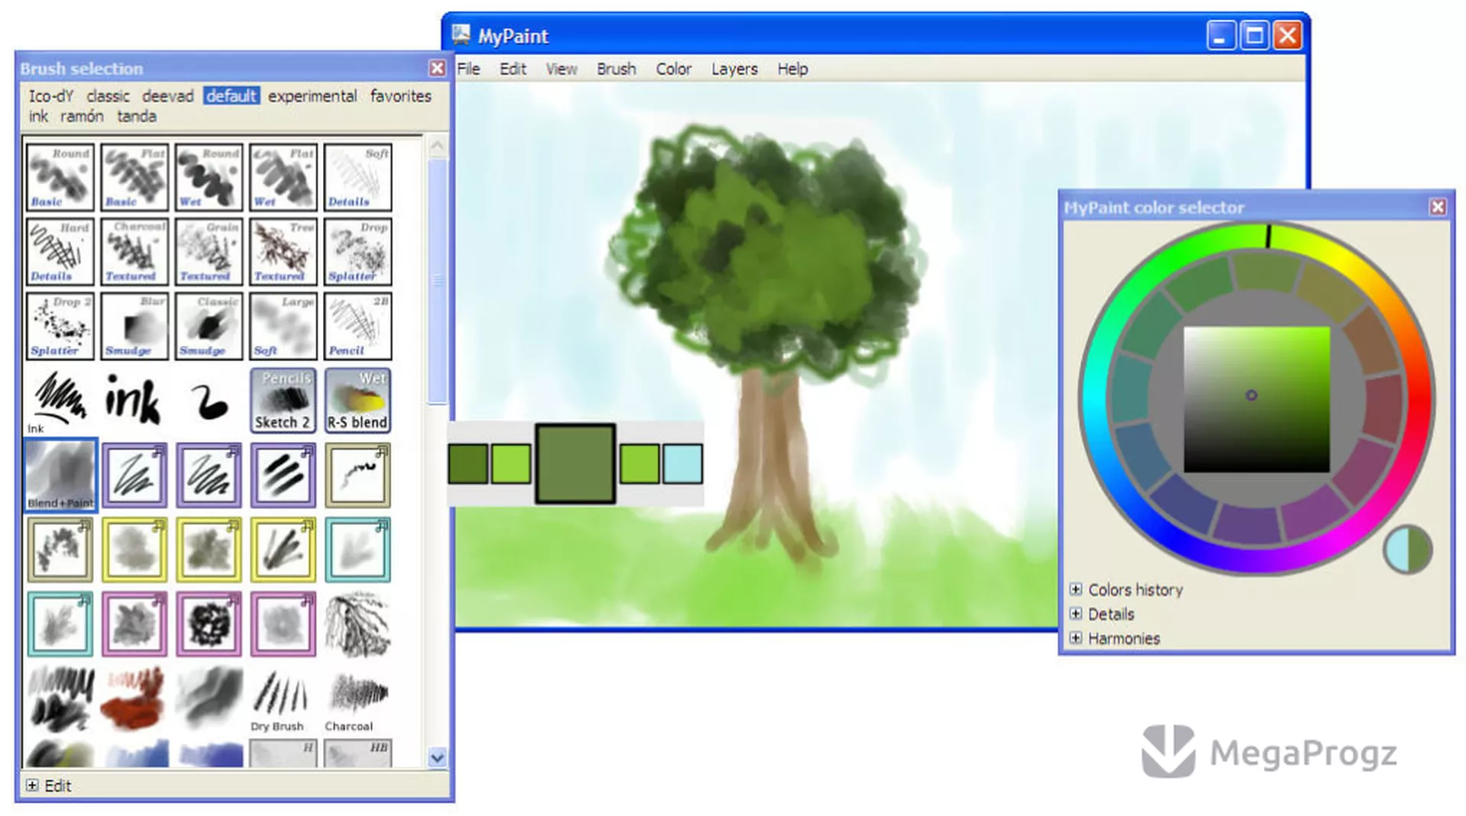1466x816 pixels.
Task: Select the Flat Basic brush
Action: click(x=134, y=177)
